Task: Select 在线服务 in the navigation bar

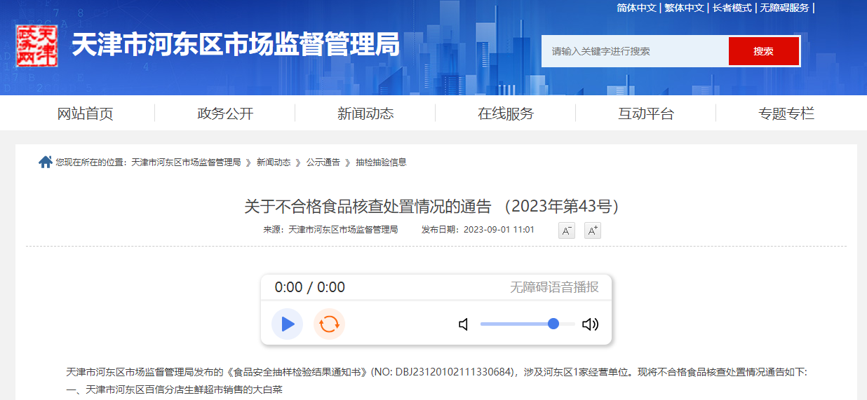Action: click(506, 113)
